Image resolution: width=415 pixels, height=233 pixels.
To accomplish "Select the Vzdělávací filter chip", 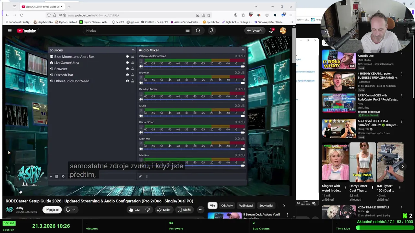I will [246, 205].
